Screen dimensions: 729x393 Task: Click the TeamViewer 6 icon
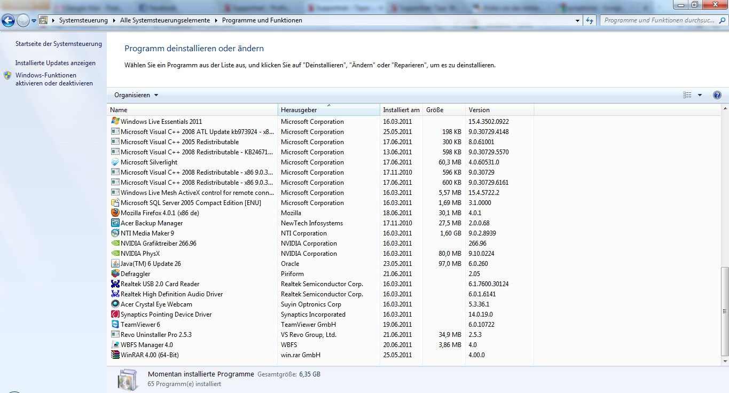(115, 324)
